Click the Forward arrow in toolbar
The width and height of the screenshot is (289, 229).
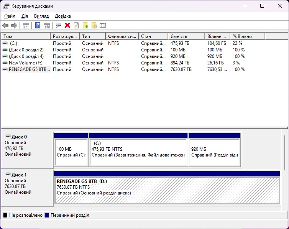tap(14, 26)
